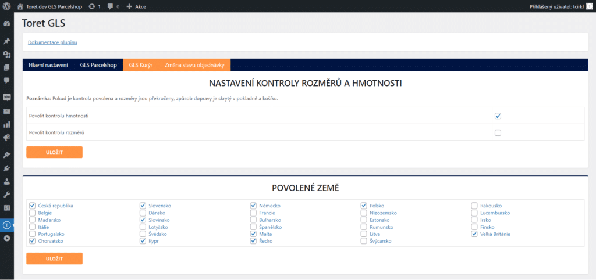Open Pages from the sidebar icon

[x=6, y=67]
